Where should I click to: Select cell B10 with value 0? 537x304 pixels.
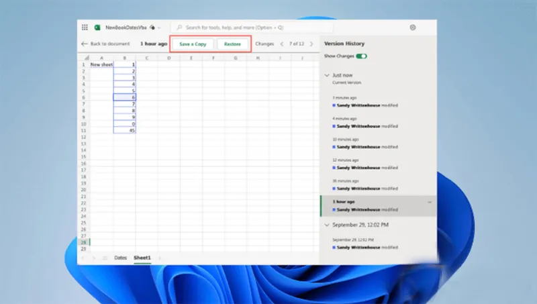(125, 124)
